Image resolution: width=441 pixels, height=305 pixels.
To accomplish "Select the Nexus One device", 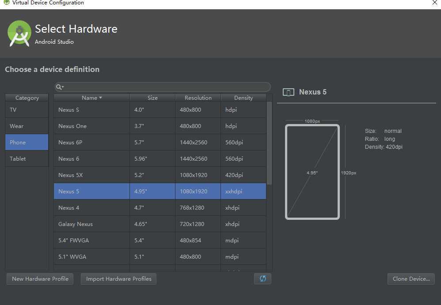I will click(160, 126).
